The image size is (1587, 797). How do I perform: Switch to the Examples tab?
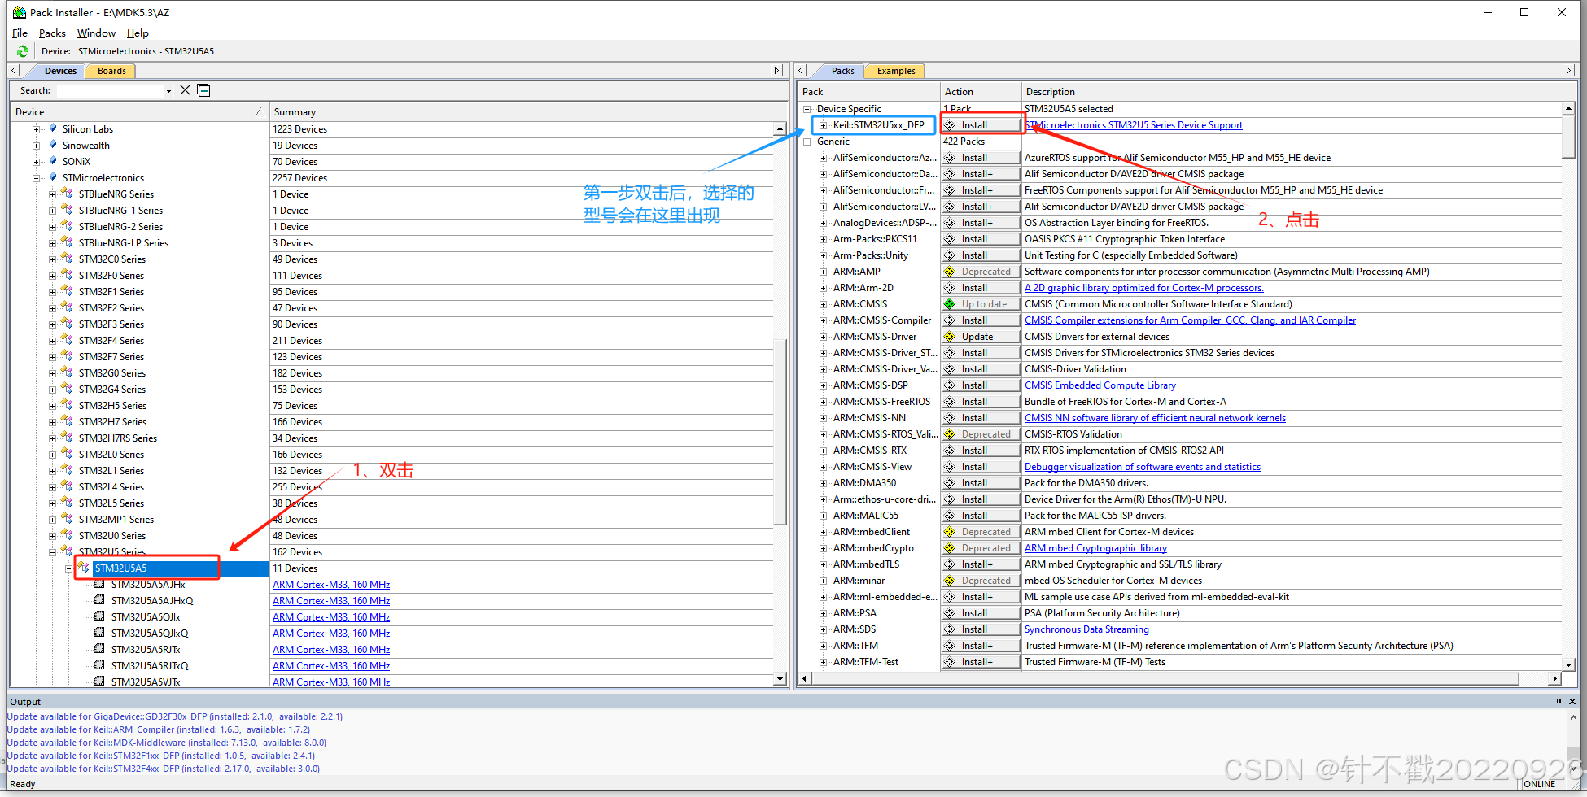(896, 71)
